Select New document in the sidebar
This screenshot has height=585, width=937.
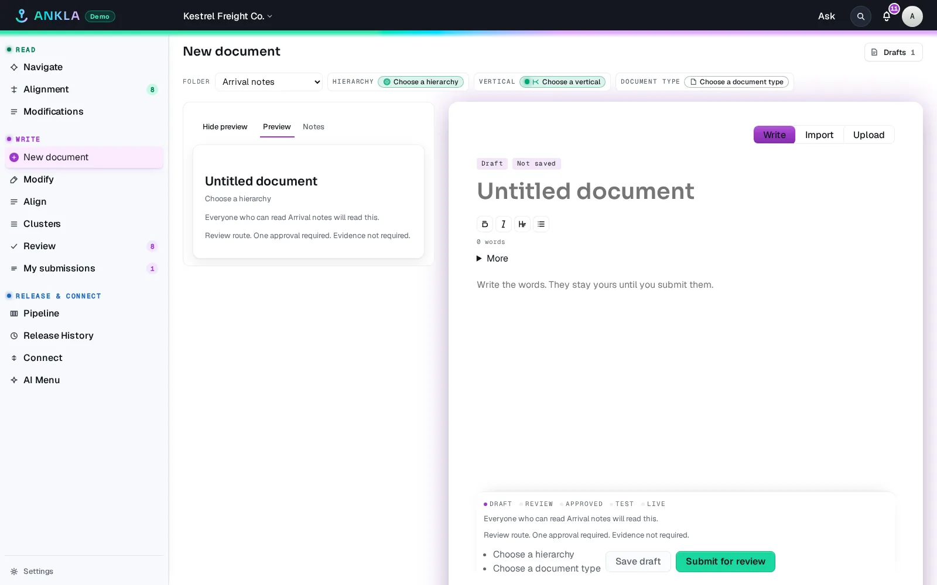point(84,157)
